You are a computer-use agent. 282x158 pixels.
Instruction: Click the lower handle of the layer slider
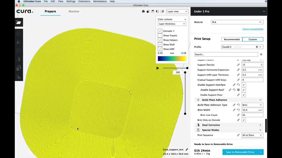(x=185, y=113)
